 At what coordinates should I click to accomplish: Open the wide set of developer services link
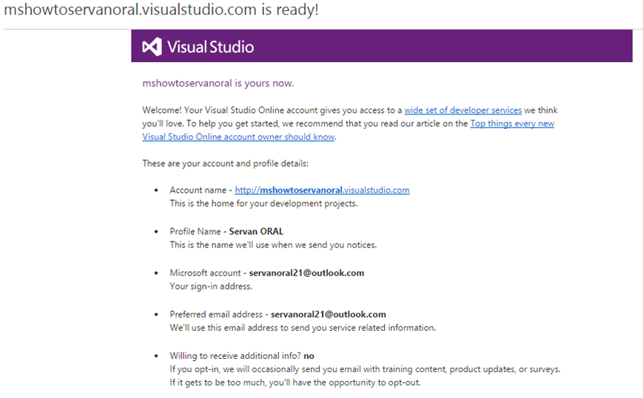463,110
